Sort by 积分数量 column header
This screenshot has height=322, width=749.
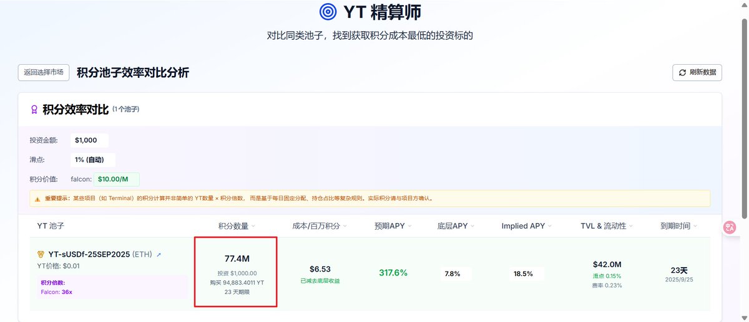pyautogui.click(x=236, y=226)
